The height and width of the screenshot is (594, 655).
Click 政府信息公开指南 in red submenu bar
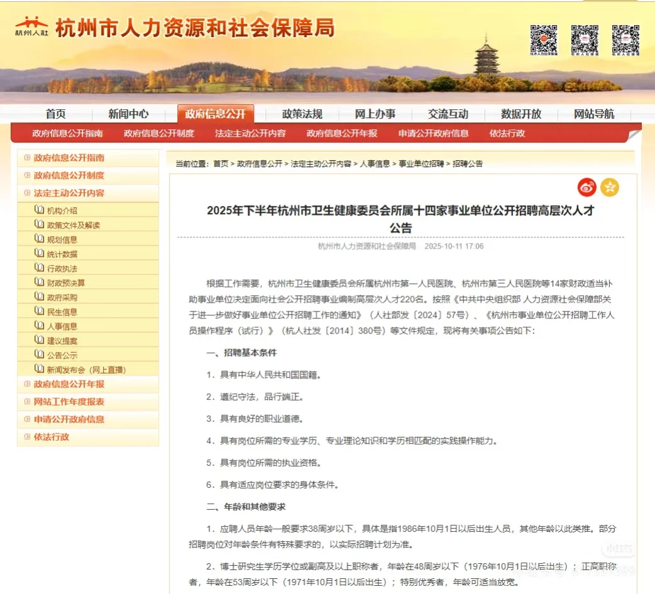click(68, 134)
